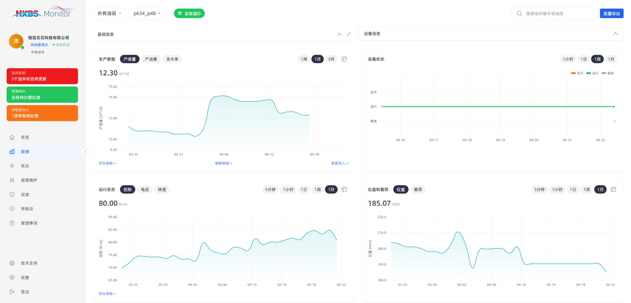Select 1月 range in 设备状态
This screenshot has height=303, width=631.
[x=611, y=59]
